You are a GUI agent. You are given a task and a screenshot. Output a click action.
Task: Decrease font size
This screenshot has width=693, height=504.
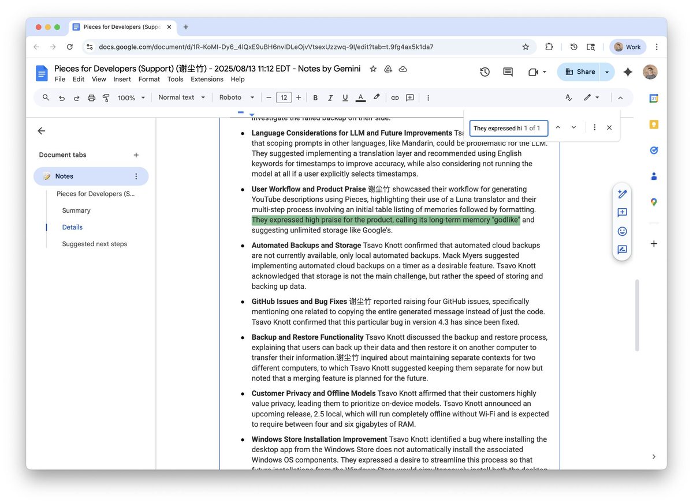269,98
